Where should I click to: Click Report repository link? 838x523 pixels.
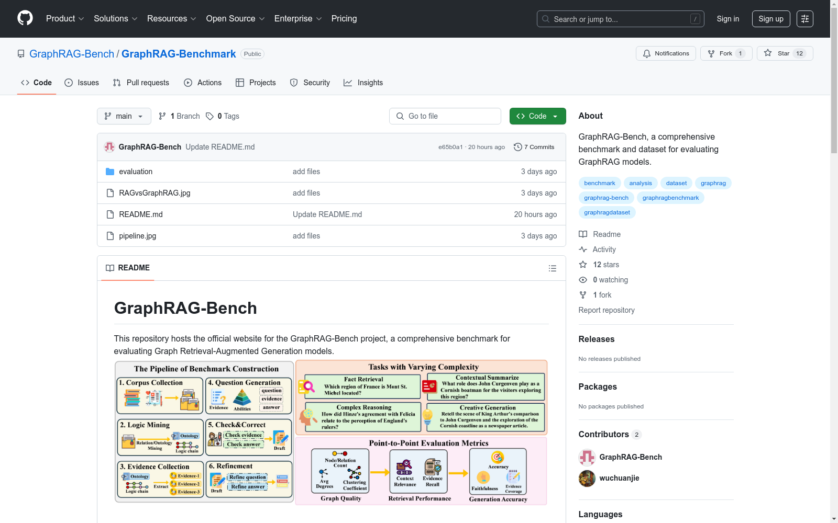[607, 310]
